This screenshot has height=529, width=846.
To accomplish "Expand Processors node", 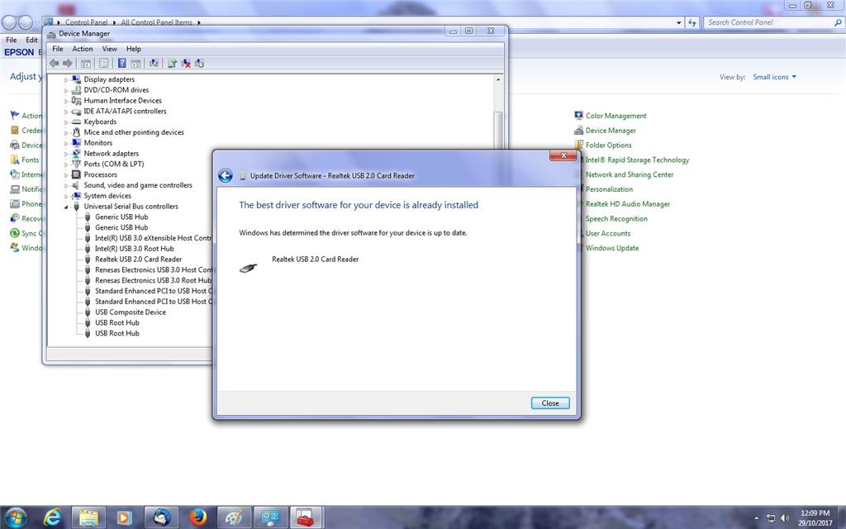I will [66, 175].
